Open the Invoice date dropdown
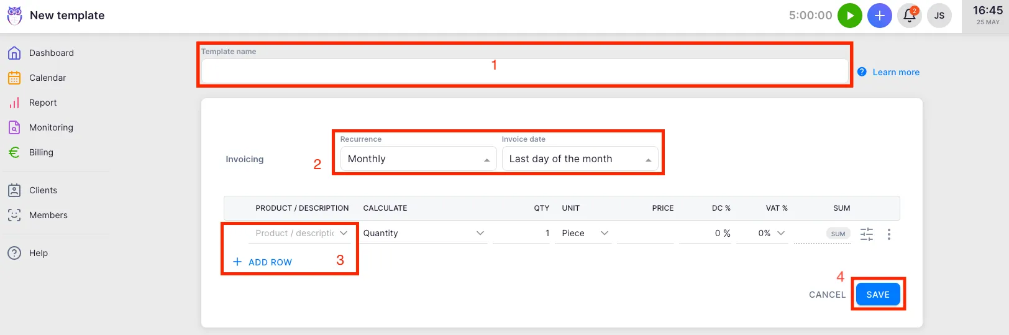Image resolution: width=1009 pixels, height=335 pixels. 579,159
